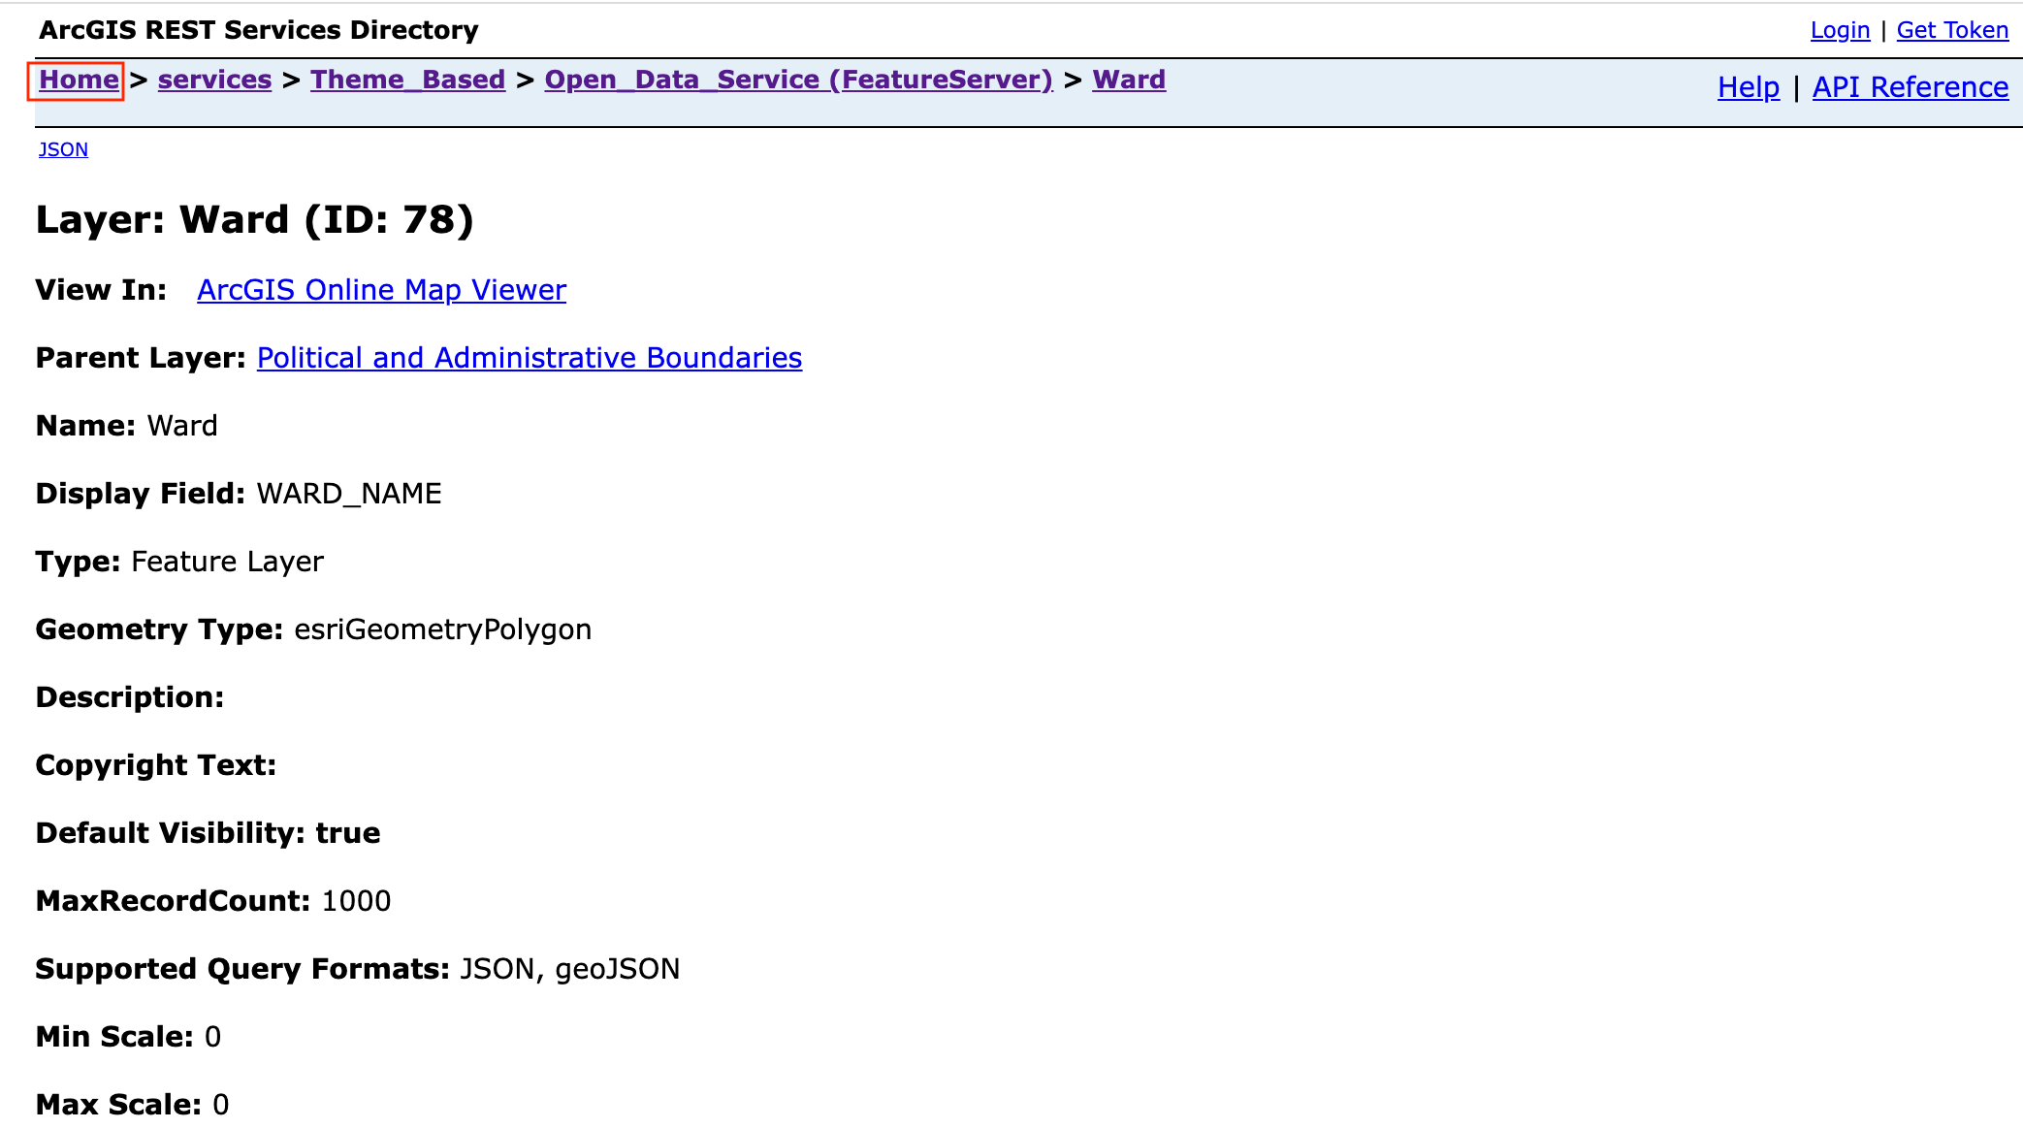
Task: Click the Default Visibility: true text
Action: pos(208,833)
